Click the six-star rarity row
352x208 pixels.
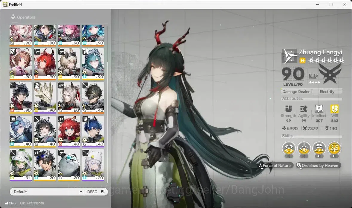click(x=326, y=60)
